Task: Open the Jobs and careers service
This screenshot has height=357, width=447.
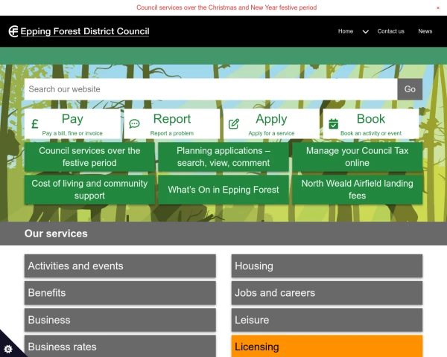Action: 326,293
